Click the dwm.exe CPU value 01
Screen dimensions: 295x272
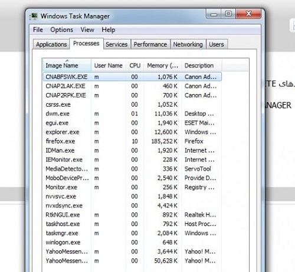(135, 114)
